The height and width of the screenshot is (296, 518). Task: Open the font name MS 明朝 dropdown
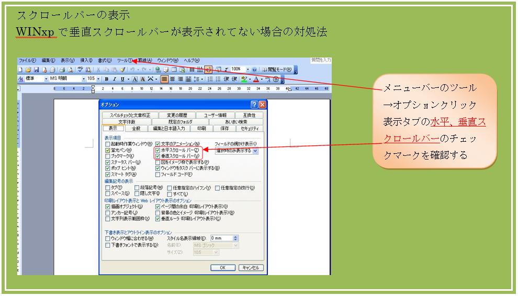pos(84,79)
